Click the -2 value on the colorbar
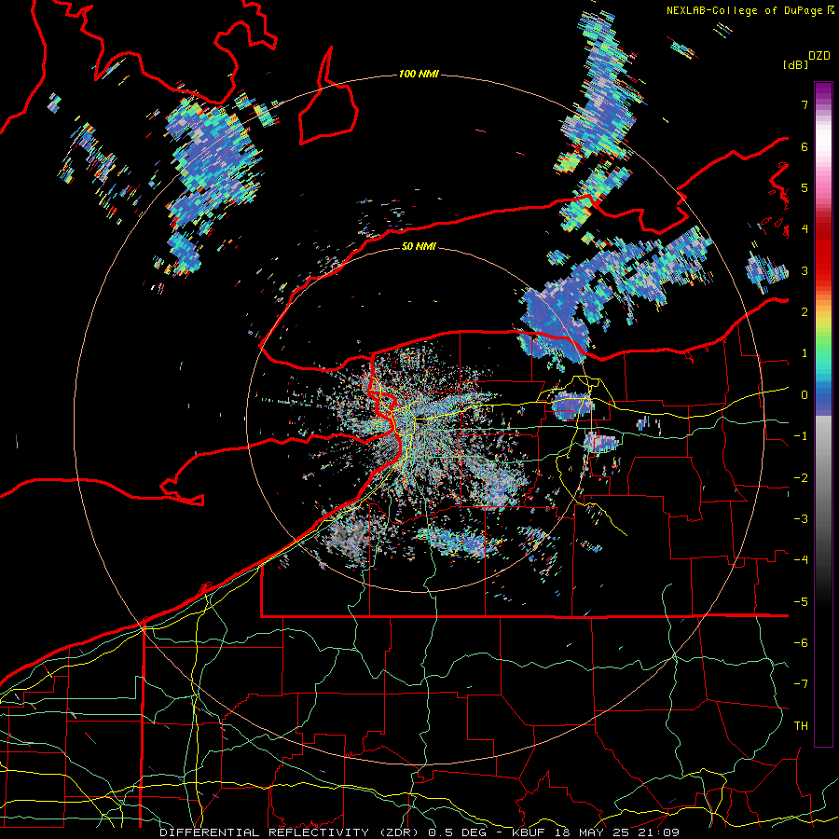The image size is (839, 839). [801, 478]
